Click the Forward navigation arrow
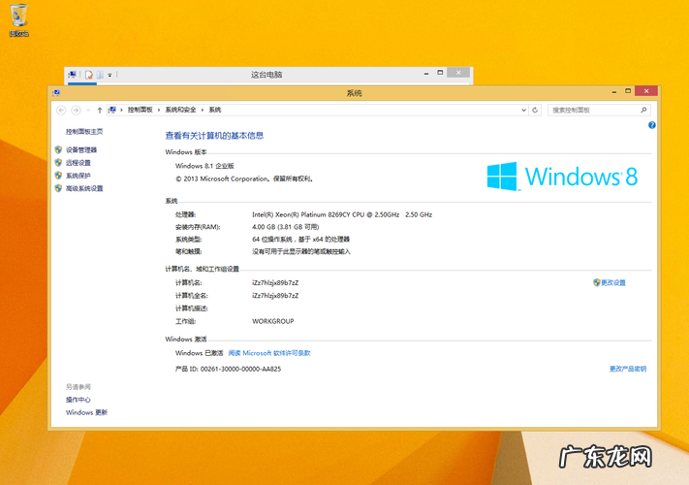Image resolution: width=689 pixels, height=485 pixels. (76, 110)
